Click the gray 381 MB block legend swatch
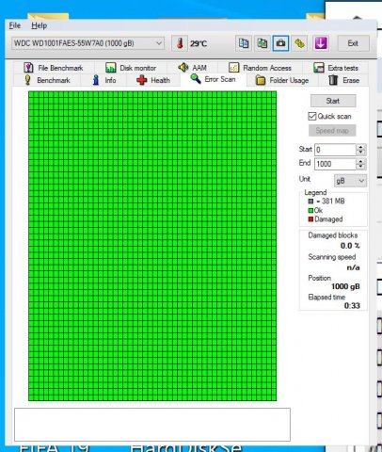Viewport: 382px width, 452px height. coord(310,202)
